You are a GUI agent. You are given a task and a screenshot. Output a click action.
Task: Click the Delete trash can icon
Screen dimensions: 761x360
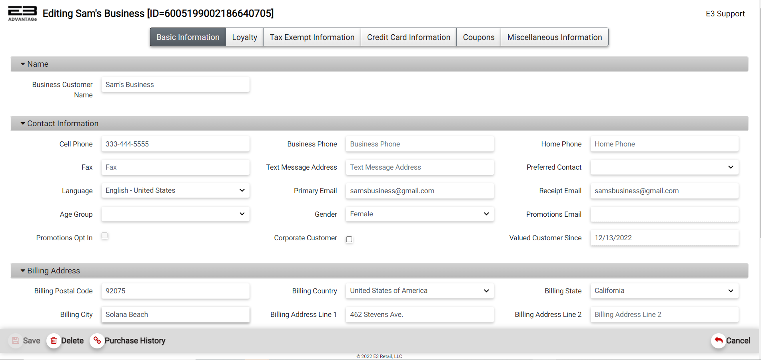(54, 340)
